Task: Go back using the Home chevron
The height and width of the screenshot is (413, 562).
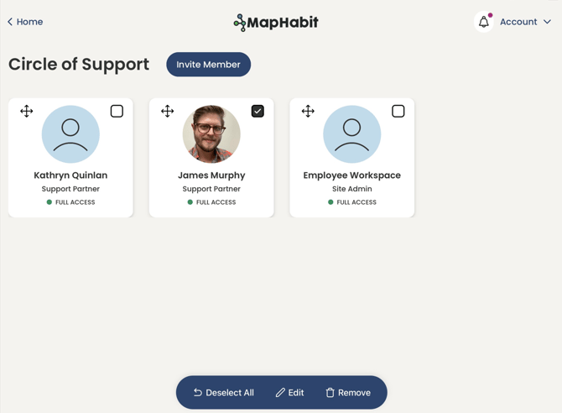Action: point(10,22)
